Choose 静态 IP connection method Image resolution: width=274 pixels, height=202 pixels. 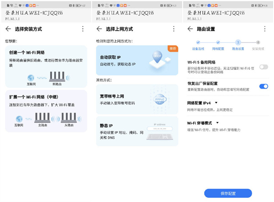pos(137,130)
